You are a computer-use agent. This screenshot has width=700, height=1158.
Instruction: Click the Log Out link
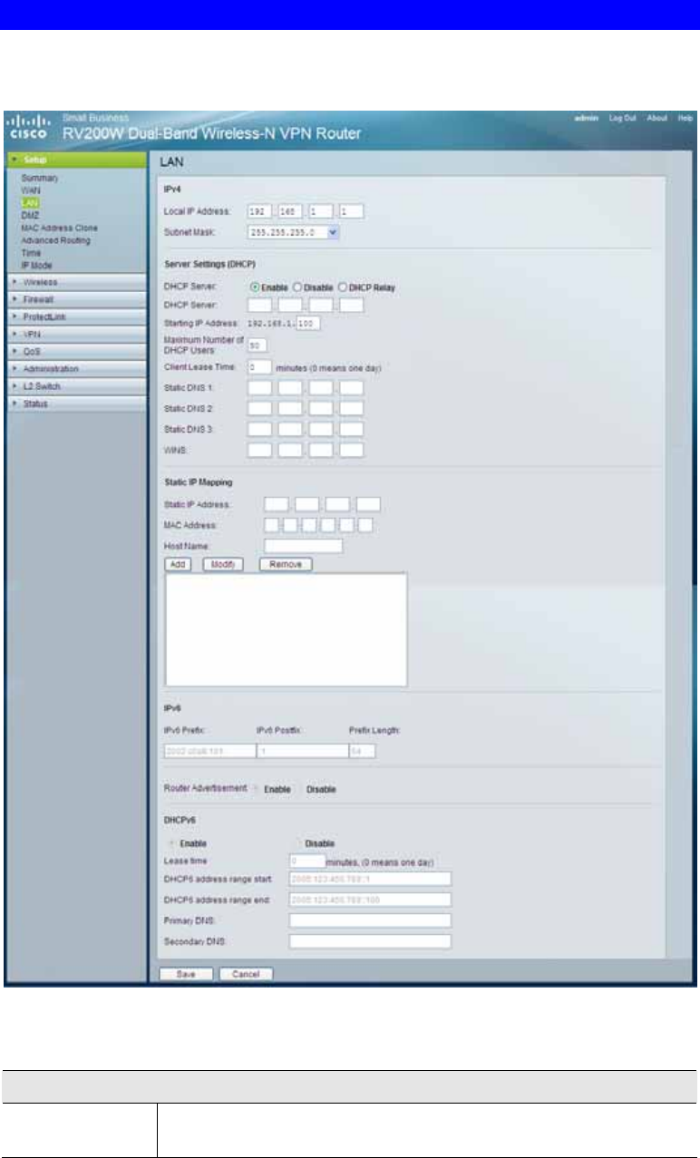coord(622,119)
